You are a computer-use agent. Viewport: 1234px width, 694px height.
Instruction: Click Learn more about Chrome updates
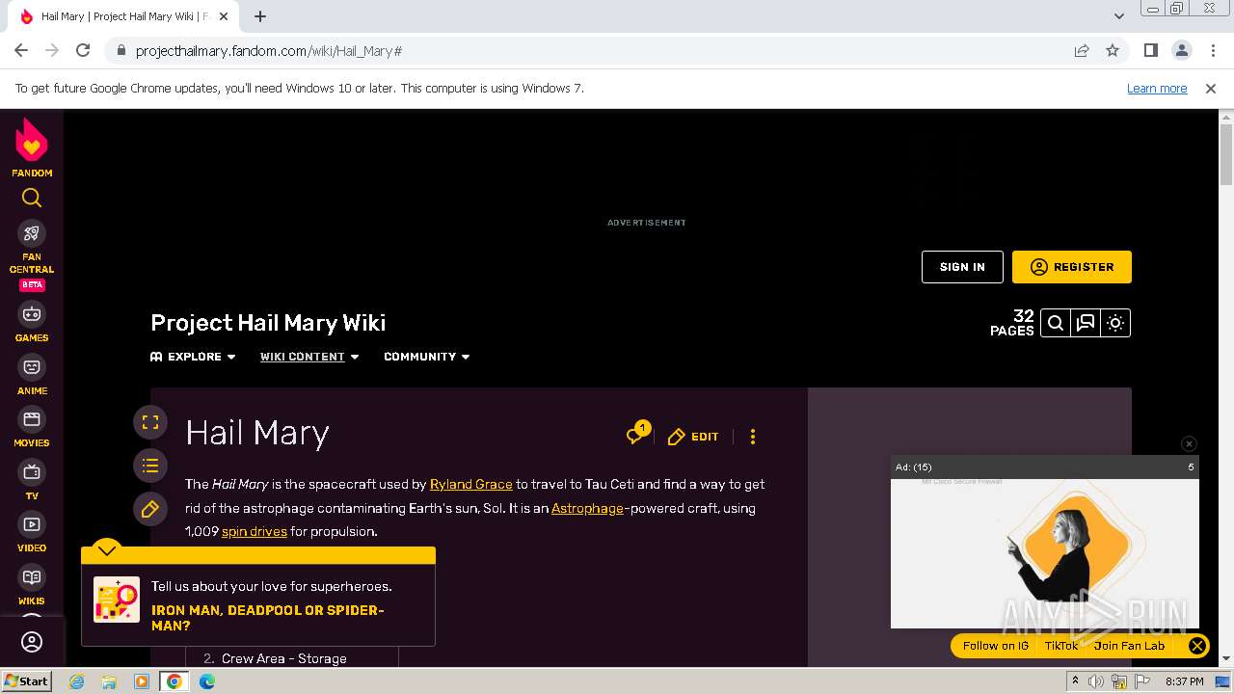click(1157, 88)
